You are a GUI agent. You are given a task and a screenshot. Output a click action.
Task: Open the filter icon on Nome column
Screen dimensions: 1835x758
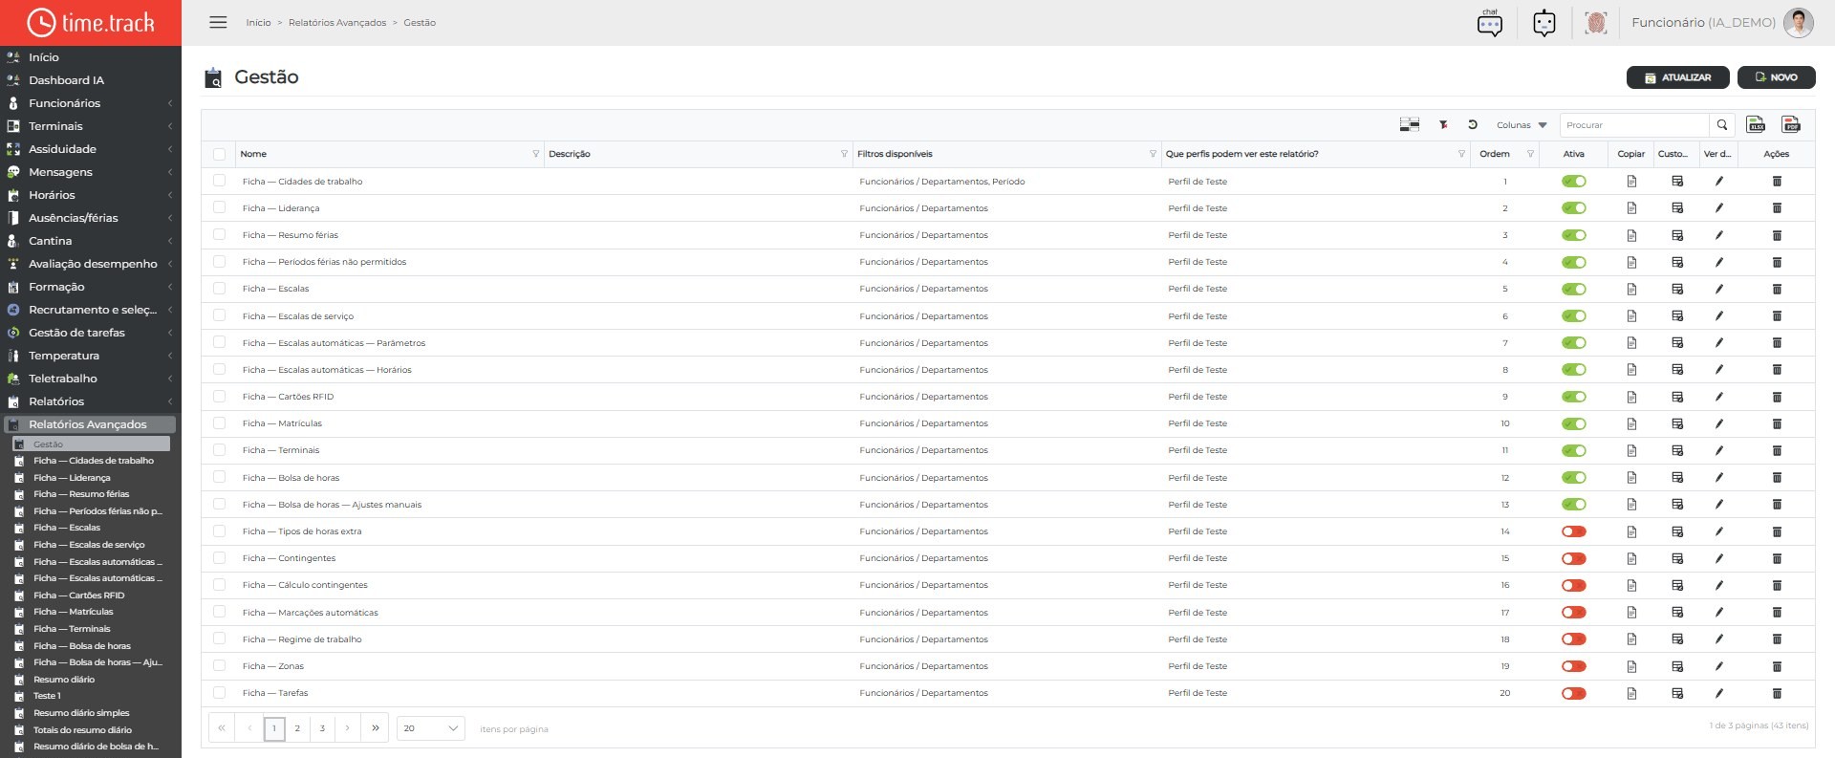point(535,154)
